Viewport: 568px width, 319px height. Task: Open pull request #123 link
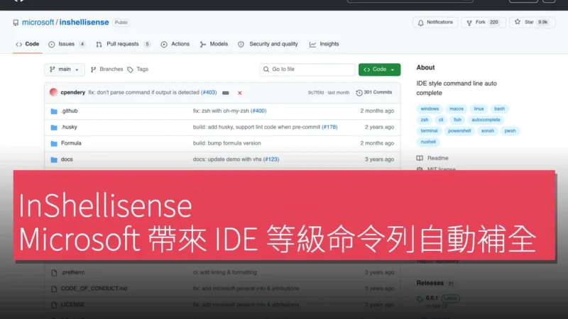(x=271, y=159)
